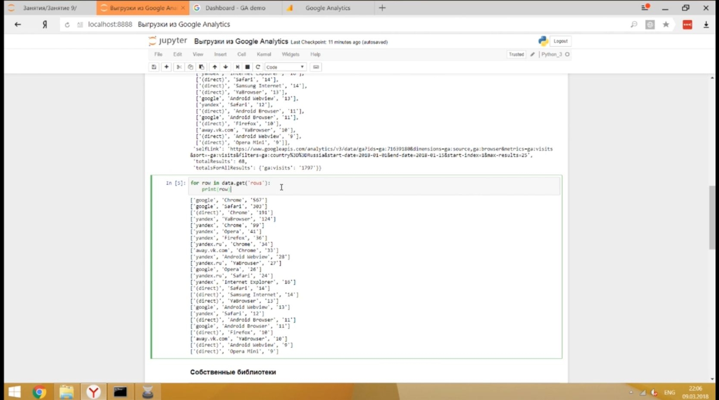This screenshot has width=719, height=400.
Task: Open downloads arrow icon in browser
Action: pyautogui.click(x=706, y=25)
